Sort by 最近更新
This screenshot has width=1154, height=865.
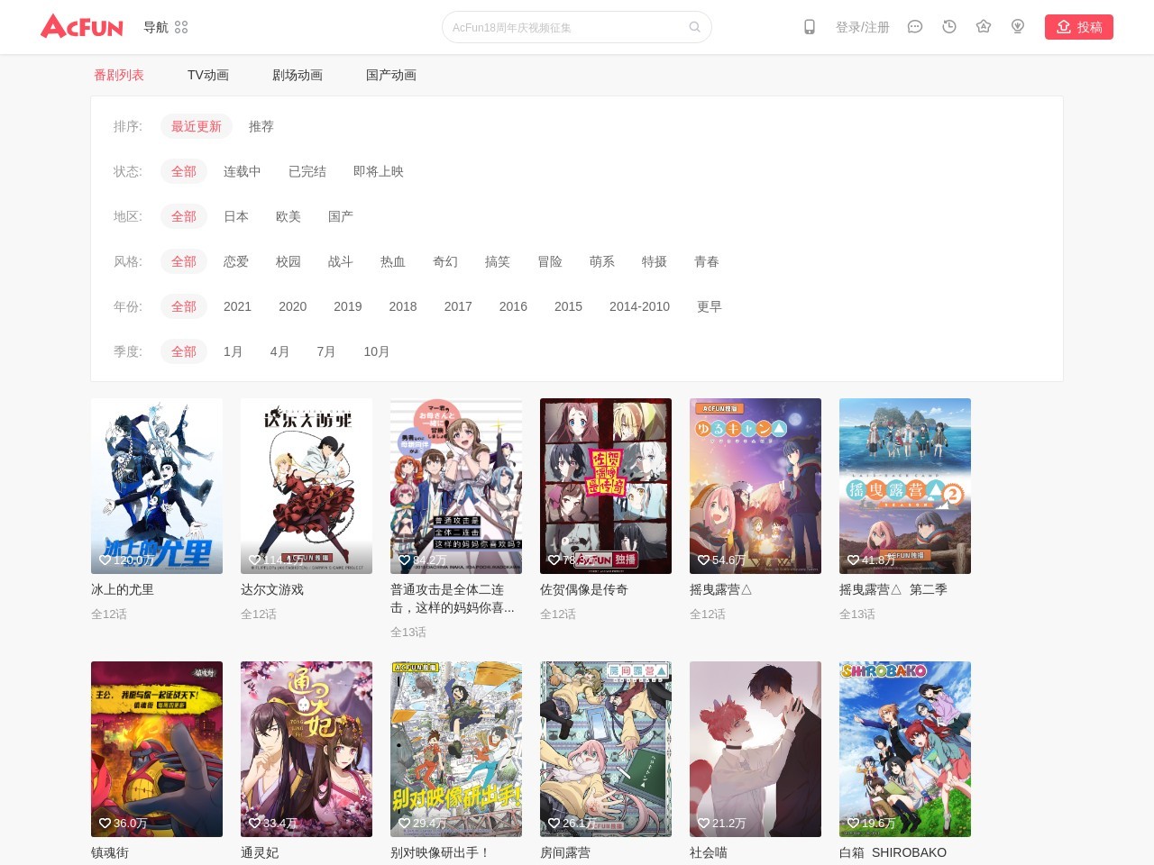click(x=197, y=126)
